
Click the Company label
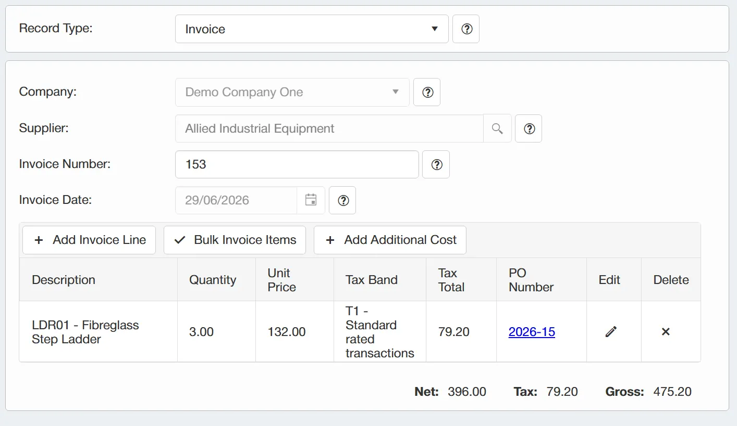pyautogui.click(x=48, y=92)
